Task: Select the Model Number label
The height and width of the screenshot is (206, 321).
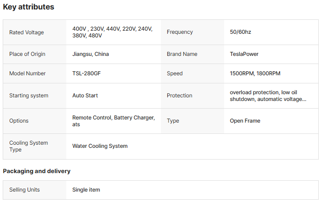Action: click(28, 73)
